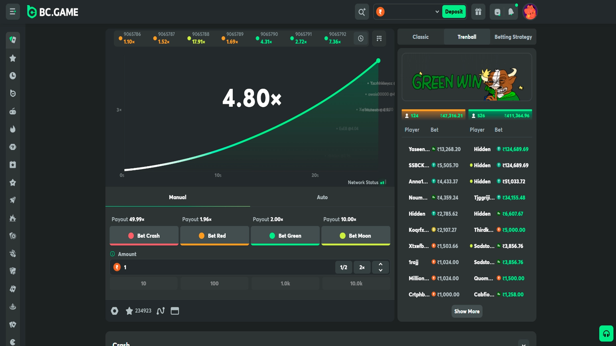Viewport: 616px width, 346px height.
Task: Click the amount up/down stepper
Action: tap(381, 267)
